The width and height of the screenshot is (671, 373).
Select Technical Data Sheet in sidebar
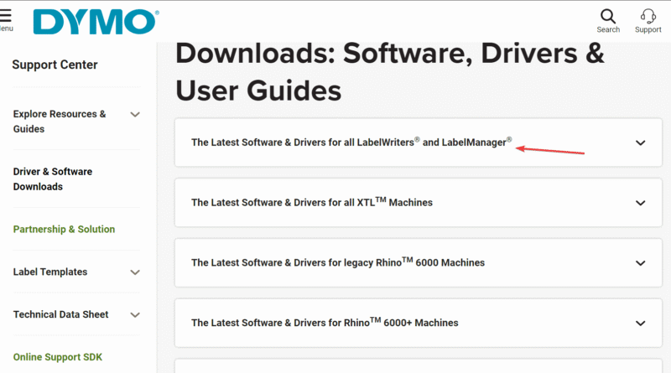60,315
